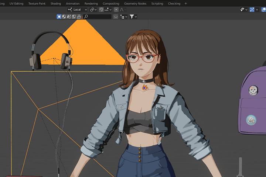Toggle the snap magnet button
This screenshot has width=266, height=177.
(x=101, y=10)
